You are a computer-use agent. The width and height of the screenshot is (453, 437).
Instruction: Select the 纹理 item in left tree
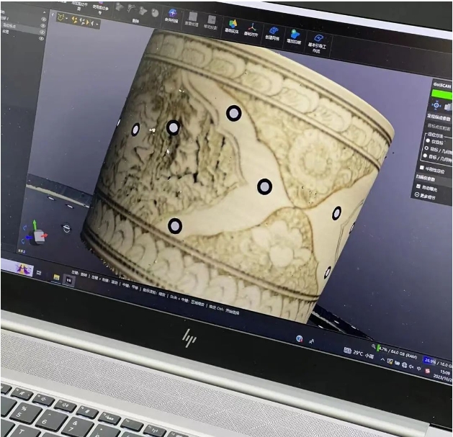5,32
